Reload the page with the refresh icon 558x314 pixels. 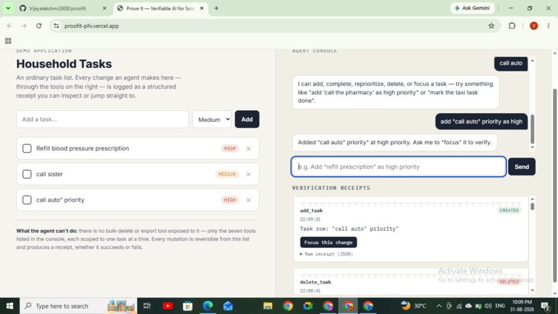(39, 26)
